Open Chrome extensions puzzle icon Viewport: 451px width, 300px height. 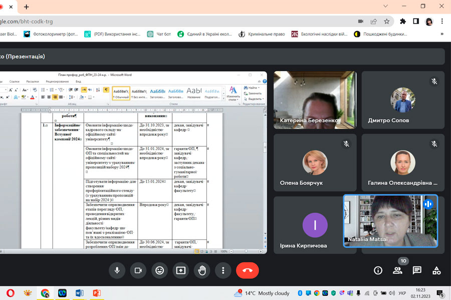click(x=403, y=21)
